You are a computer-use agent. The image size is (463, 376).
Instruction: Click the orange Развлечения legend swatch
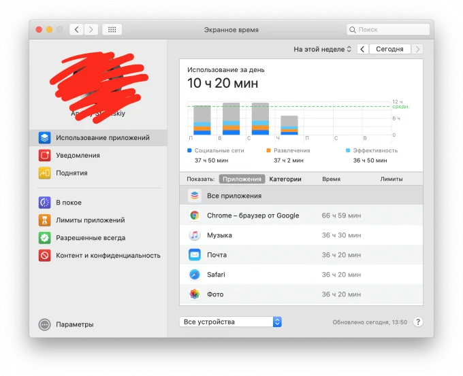[x=268, y=151]
